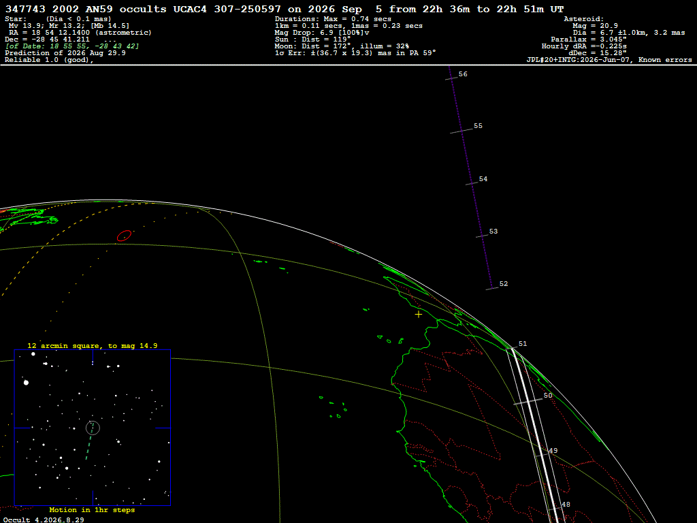697x523 pixels.
Task: Select time tick labeled 51
Action: point(512,348)
